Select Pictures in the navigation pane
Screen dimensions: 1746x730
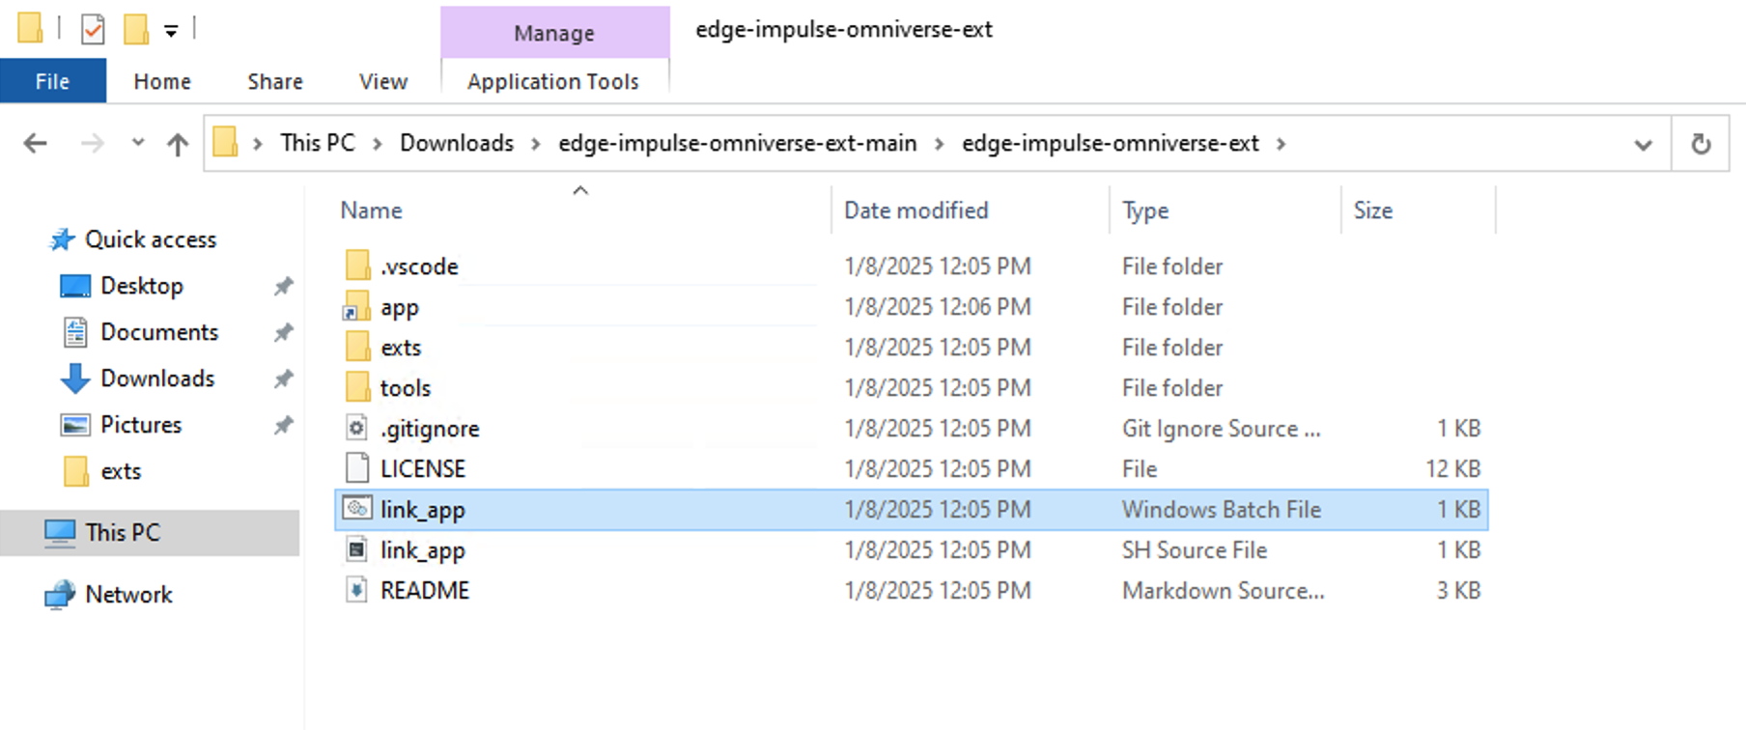click(142, 425)
